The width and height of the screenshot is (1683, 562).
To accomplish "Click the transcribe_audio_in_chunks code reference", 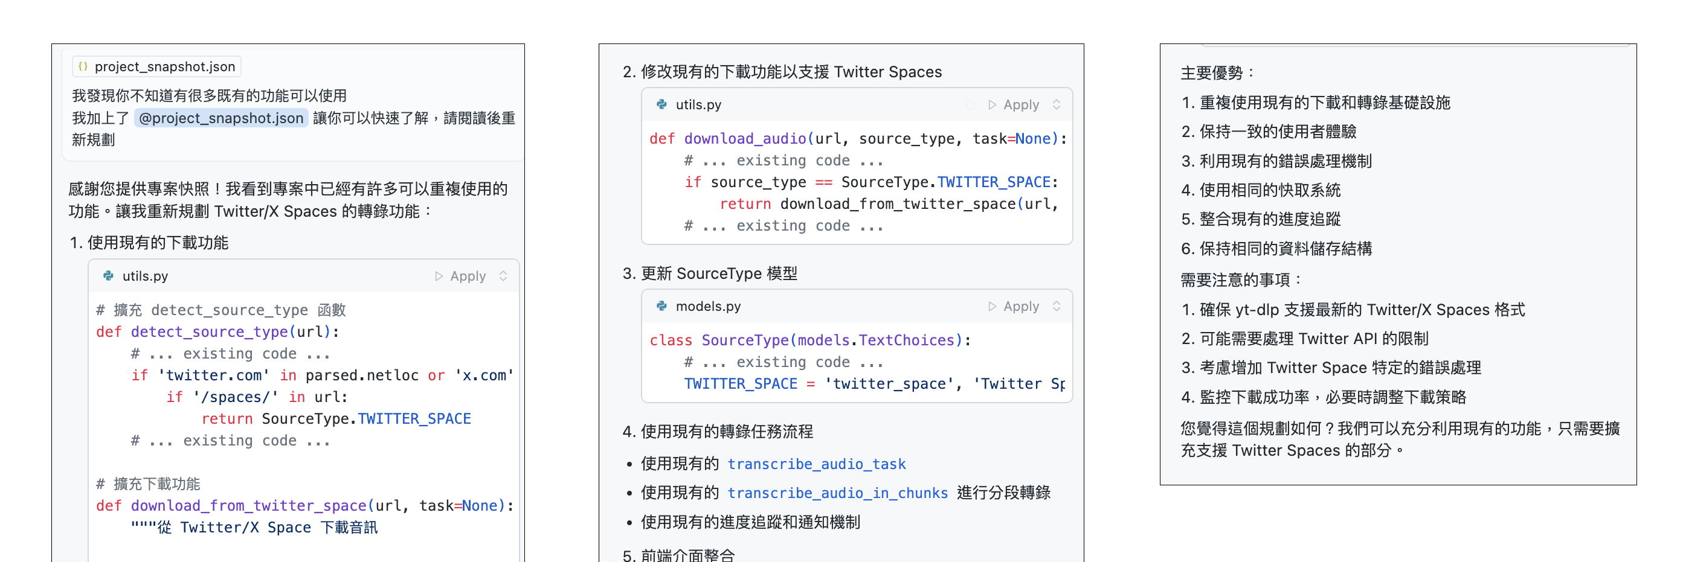I will 838,493.
